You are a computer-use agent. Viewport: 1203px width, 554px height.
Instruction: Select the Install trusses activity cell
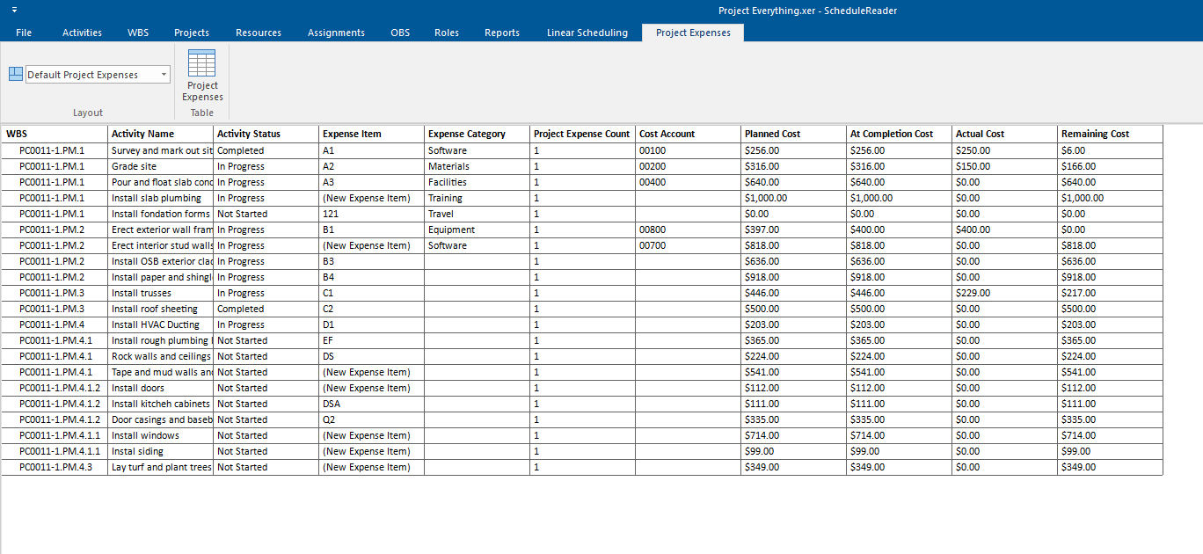pos(161,293)
